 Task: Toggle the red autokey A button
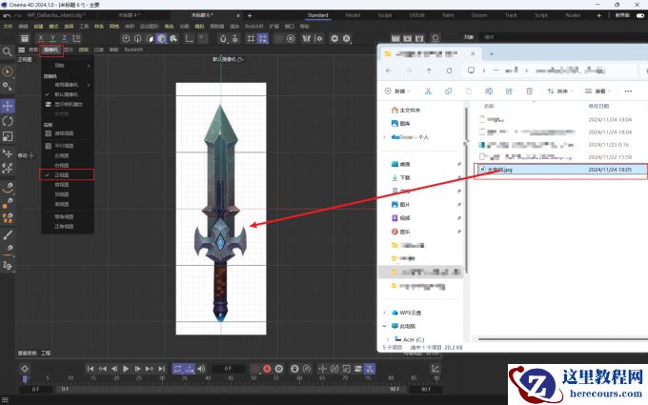click(x=267, y=369)
